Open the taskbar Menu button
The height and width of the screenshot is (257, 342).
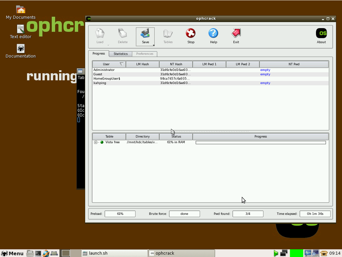13,253
